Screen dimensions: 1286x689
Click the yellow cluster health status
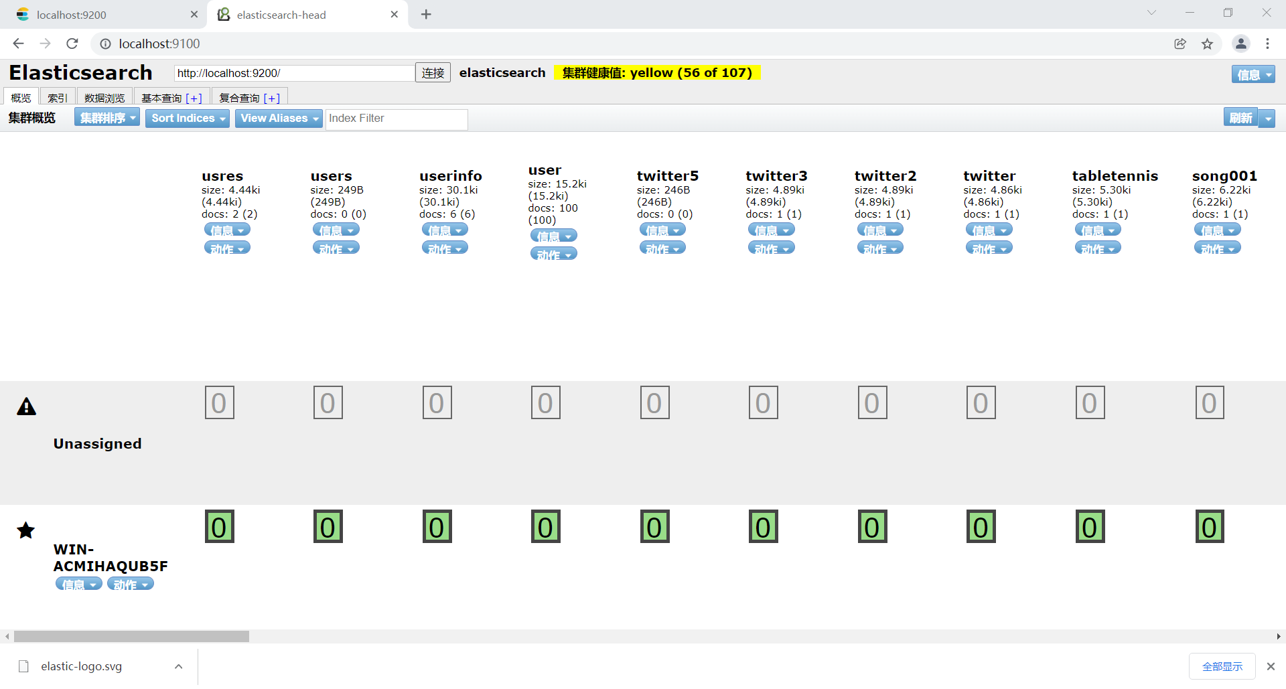(x=657, y=72)
